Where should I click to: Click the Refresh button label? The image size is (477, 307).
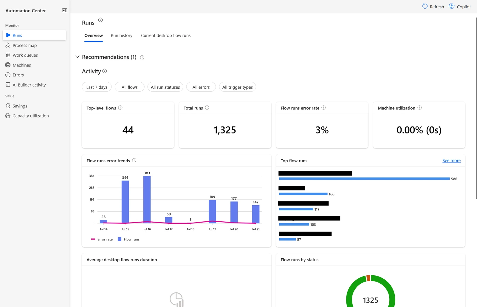437,7
